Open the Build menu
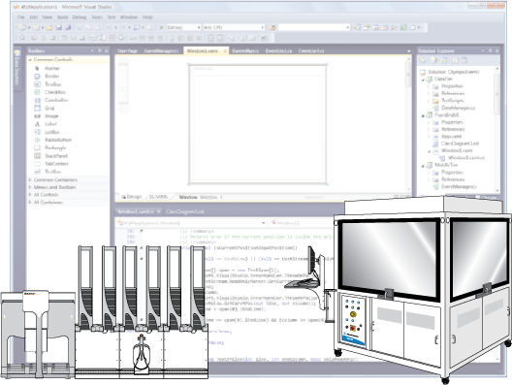512x385 pixels. (x=62, y=17)
